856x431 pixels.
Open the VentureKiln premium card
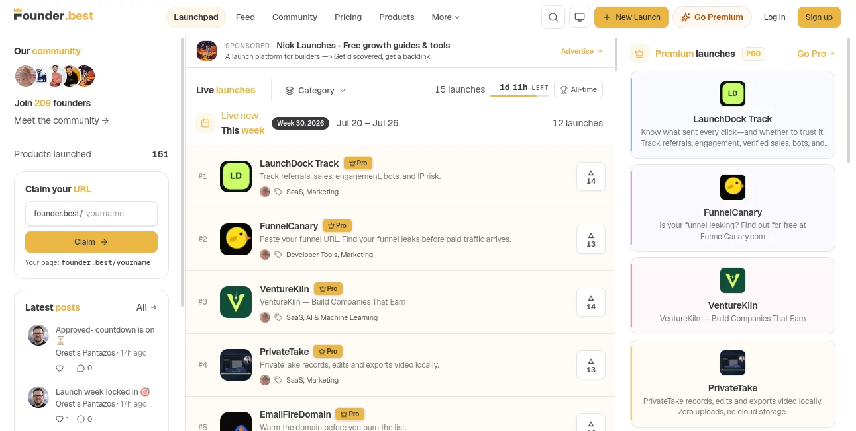(733, 295)
